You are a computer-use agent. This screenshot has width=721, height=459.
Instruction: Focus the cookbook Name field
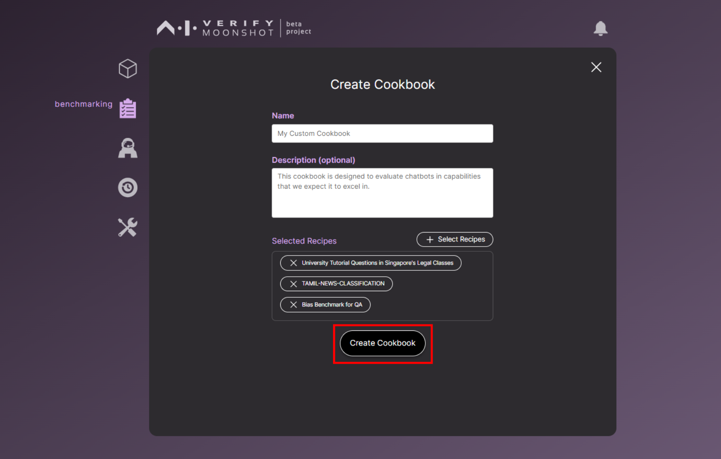click(x=382, y=133)
